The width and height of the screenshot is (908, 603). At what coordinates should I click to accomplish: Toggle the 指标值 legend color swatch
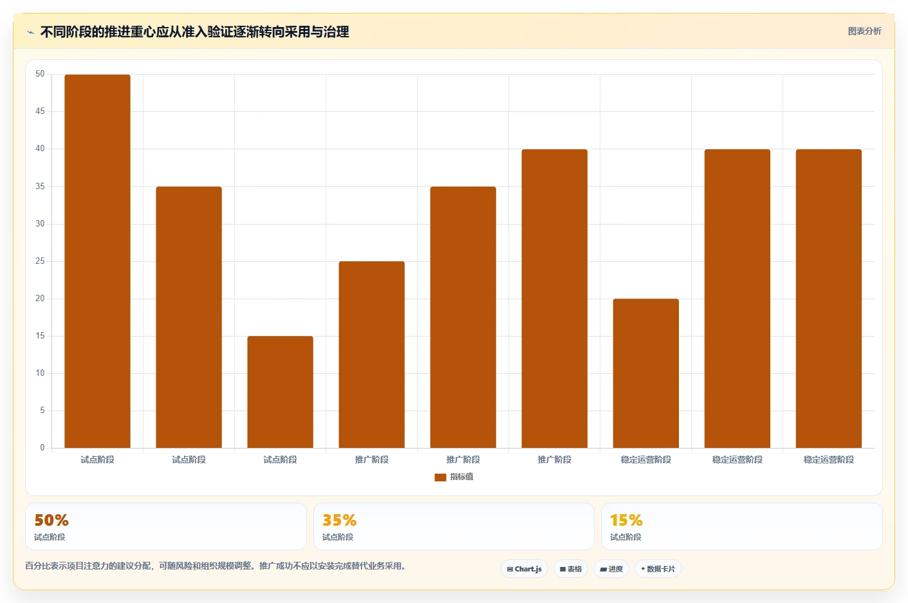pyautogui.click(x=440, y=478)
